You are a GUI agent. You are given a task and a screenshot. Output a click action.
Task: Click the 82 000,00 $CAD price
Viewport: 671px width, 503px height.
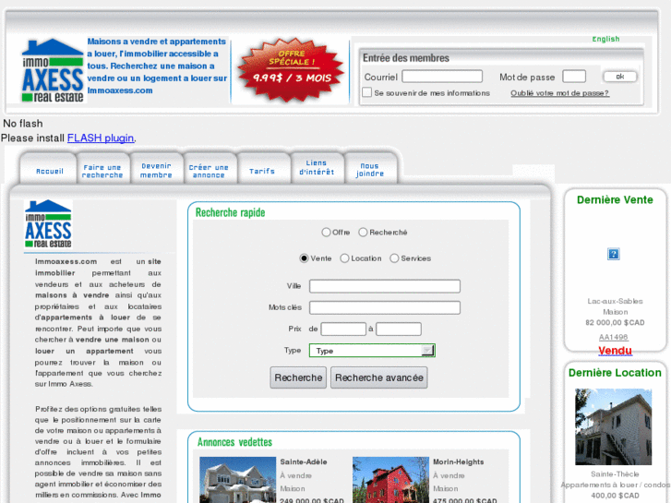[x=615, y=322]
